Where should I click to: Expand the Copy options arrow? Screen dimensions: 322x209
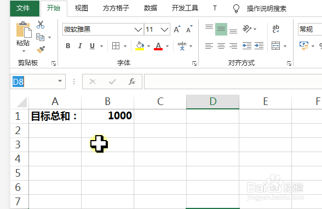point(49,37)
